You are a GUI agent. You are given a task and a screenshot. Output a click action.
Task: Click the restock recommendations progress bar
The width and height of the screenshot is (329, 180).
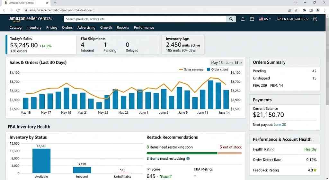coord(194,153)
